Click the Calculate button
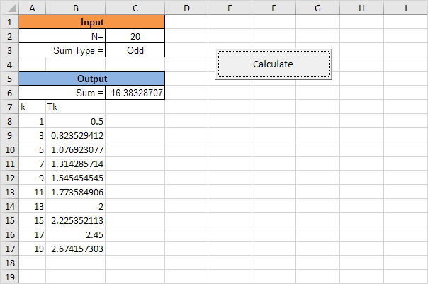Screen dimensions: 428x284 pyautogui.click(x=273, y=64)
